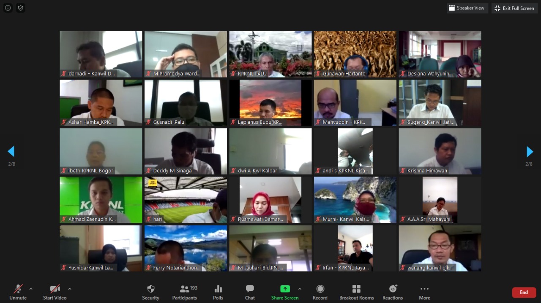The height and width of the screenshot is (303, 541).
Task: Click muted mic icon on Krishna Himawan
Action: (403, 171)
